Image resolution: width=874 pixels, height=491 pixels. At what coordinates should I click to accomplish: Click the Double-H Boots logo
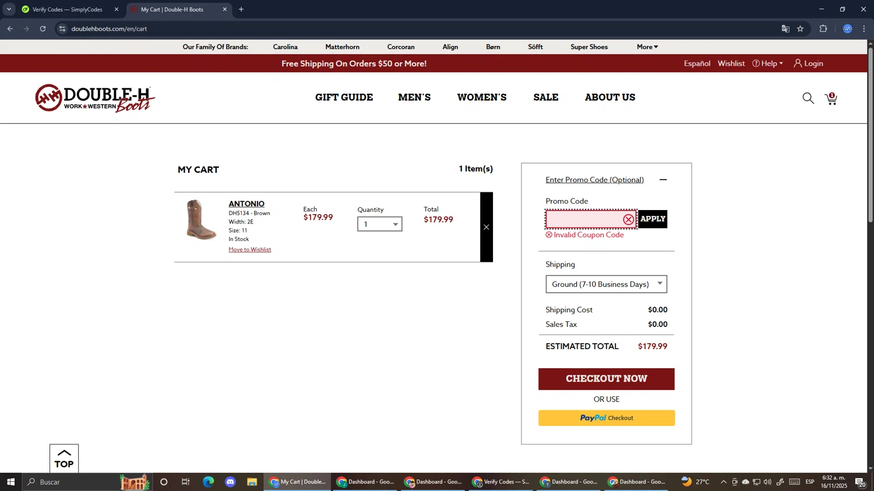[95, 98]
